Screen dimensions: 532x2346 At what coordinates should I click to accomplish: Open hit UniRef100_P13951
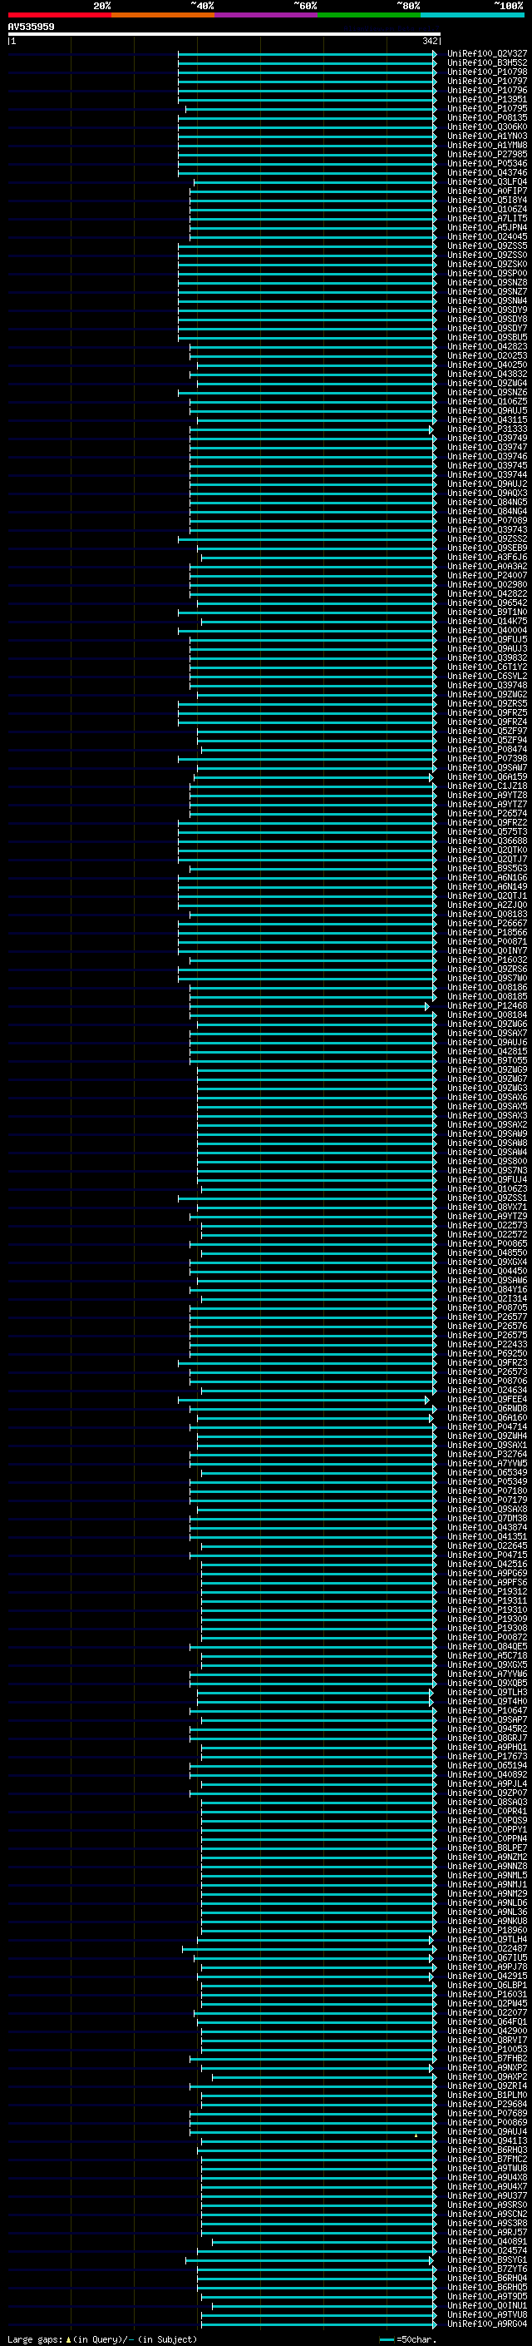point(487,99)
